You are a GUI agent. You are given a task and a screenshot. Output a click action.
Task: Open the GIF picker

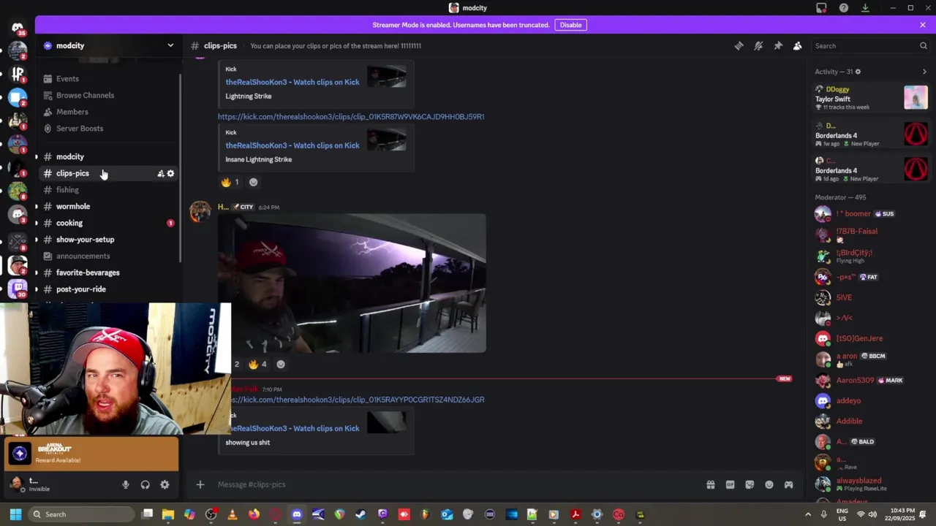pyautogui.click(x=730, y=484)
